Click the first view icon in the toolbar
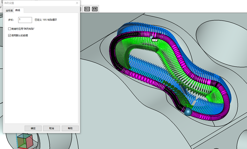Screen dimensions: 247x149 pos(87,9)
